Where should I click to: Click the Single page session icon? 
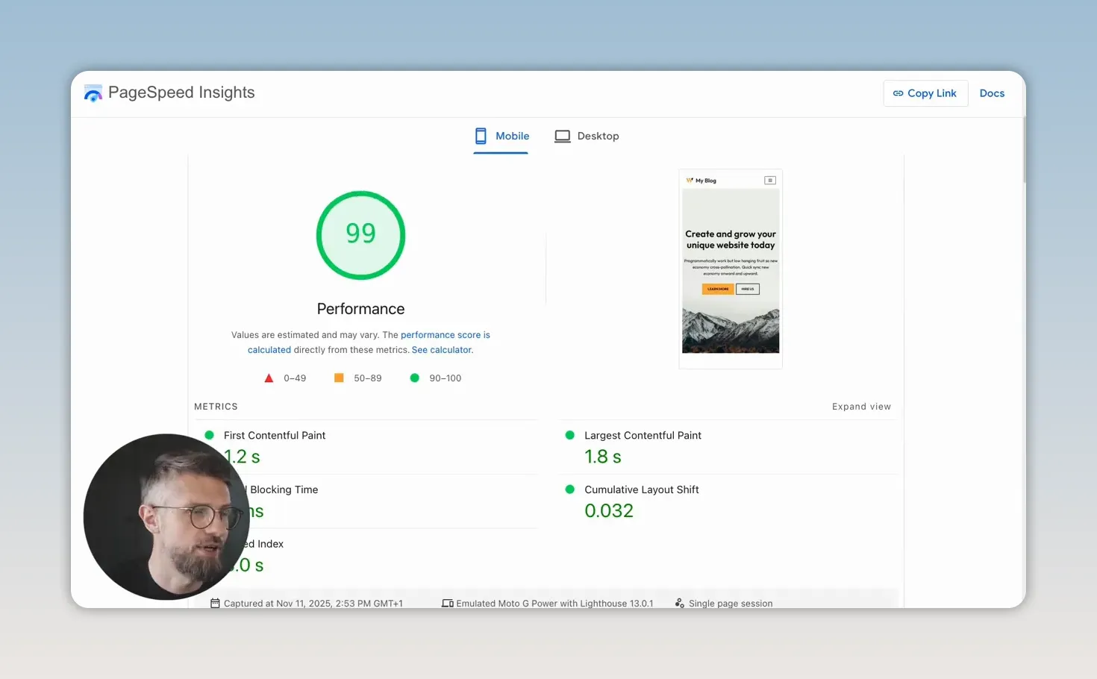point(680,603)
